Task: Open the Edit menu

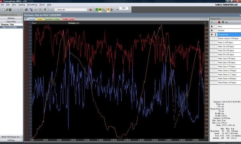Action: (8, 5)
